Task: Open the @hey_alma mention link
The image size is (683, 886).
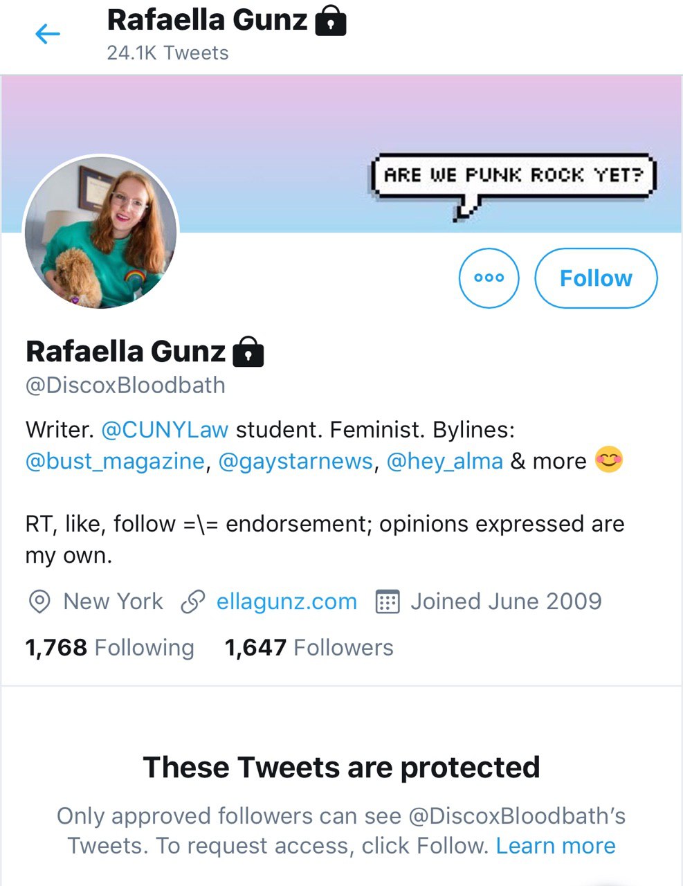Action: [444, 461]
